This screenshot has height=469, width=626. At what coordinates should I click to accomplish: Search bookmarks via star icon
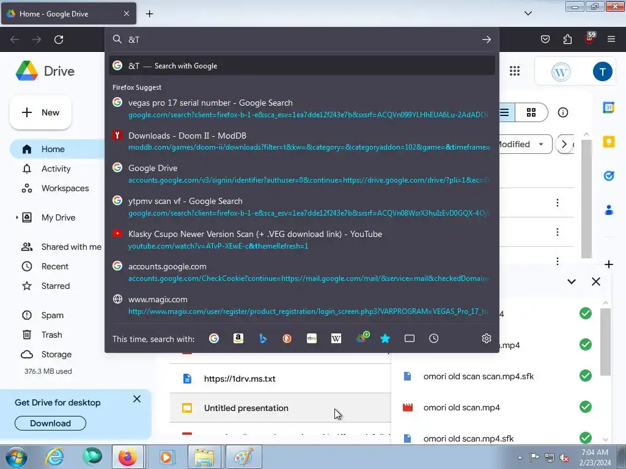tap(385, 338)
